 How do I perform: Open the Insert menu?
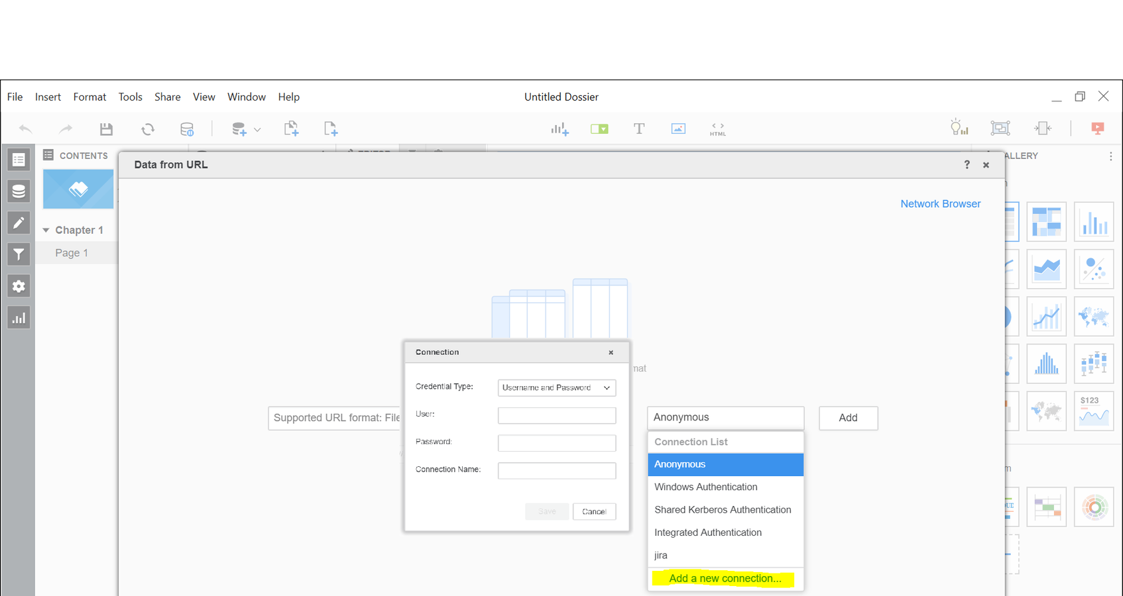pos(48,97)
